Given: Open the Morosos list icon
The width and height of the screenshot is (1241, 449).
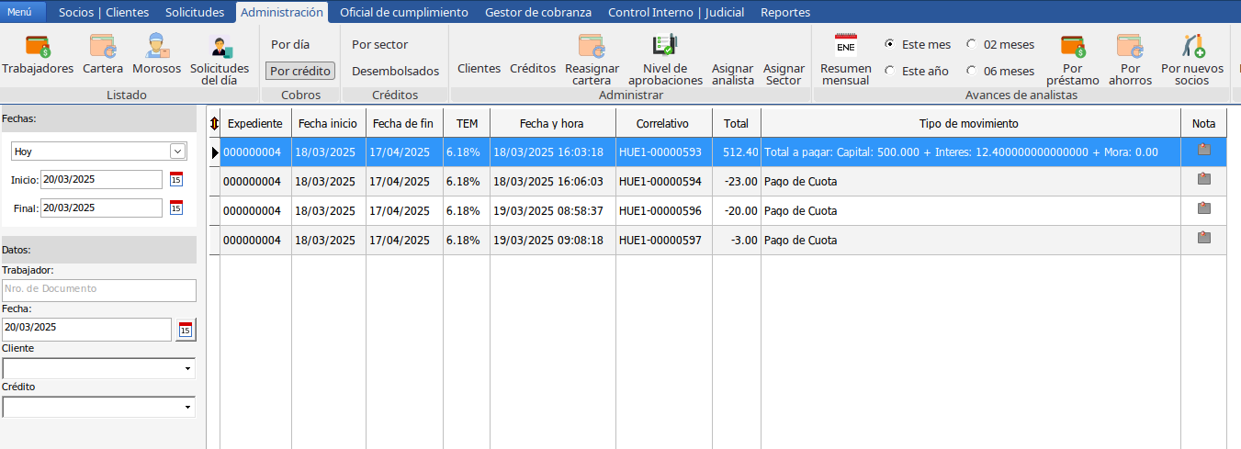Looking at the screenshot, I should tap(156, 46).
